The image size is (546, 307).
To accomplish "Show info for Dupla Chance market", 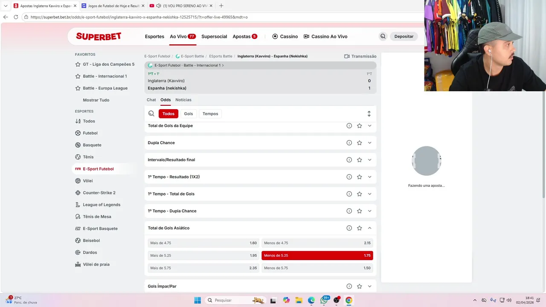I will (349, 143).
